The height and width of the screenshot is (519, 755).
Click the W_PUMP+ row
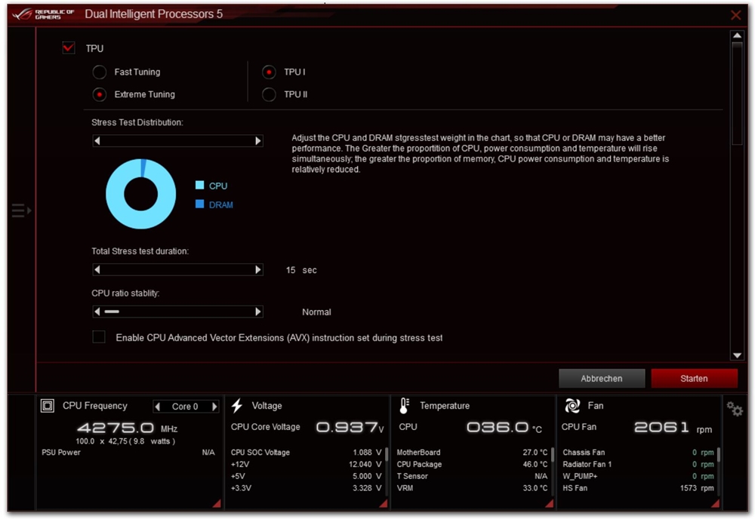638,476
